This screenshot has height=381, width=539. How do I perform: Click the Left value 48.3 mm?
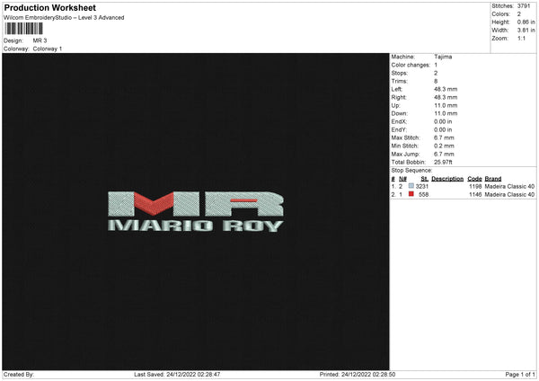pos(446,89)
